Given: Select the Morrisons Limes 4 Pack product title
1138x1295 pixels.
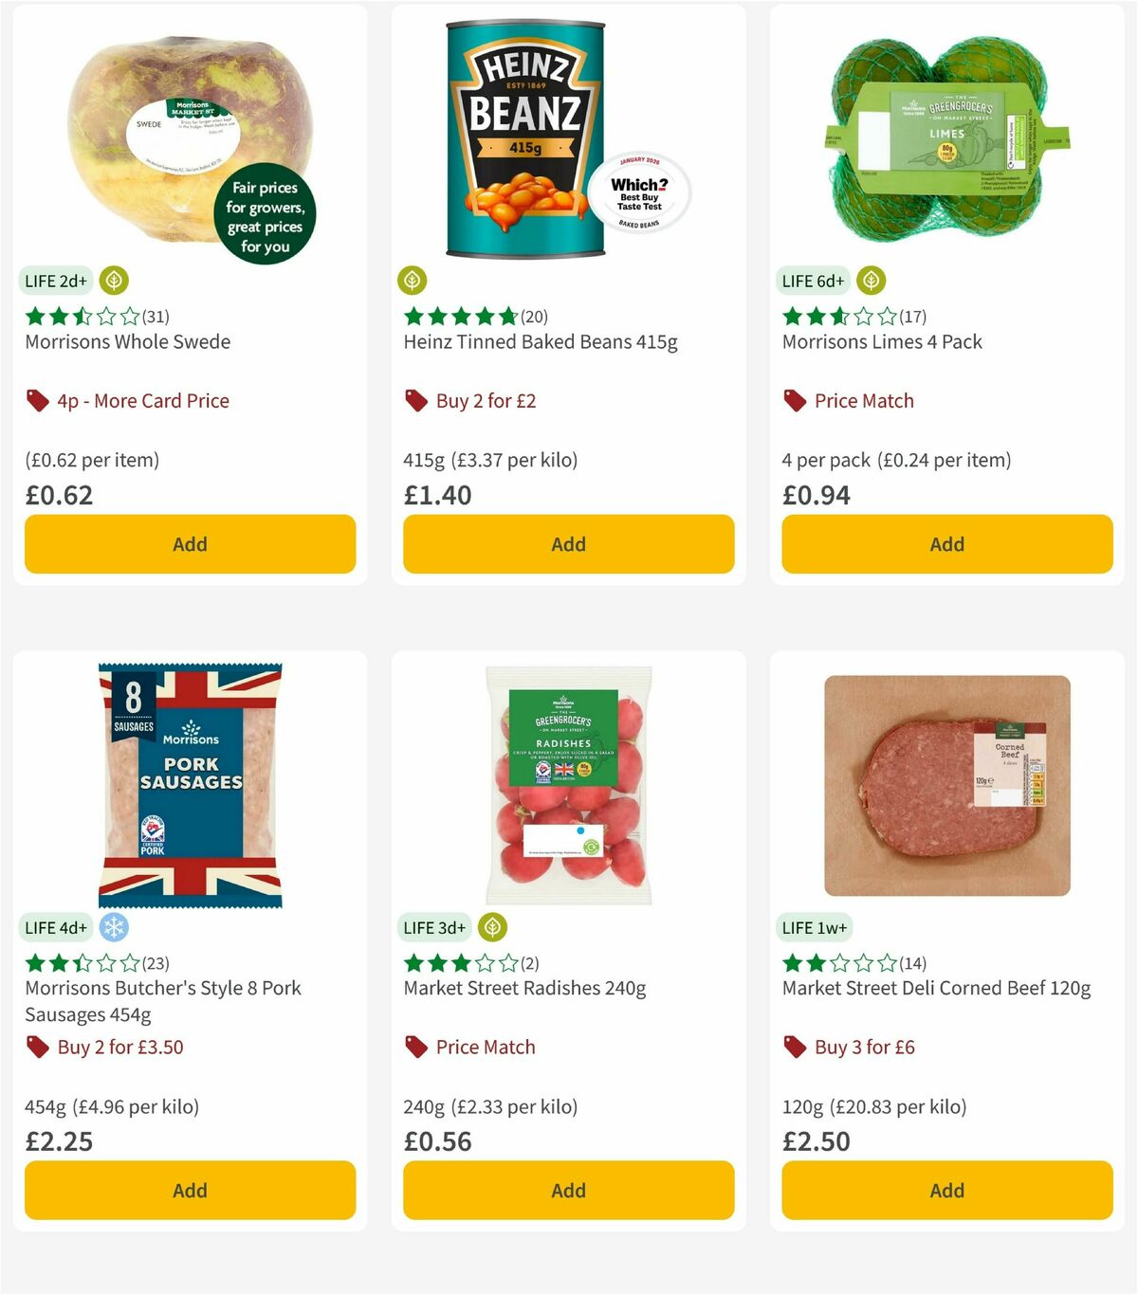Looking at the screenshot, I should 881,341.
